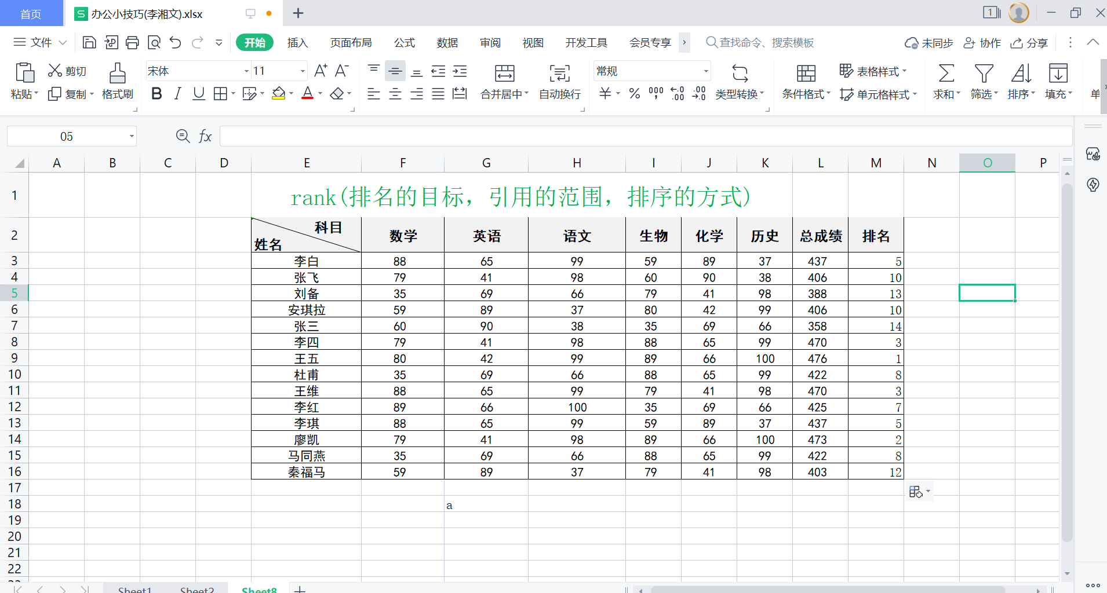The width and height of the screenshot is (1107, 593).
Task: Click the Wrap Text (自动换行) icon
Action: coord(559,74)
